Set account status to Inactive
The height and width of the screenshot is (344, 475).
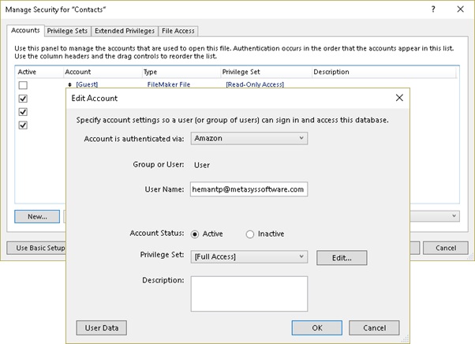click(x=250, y=234)
